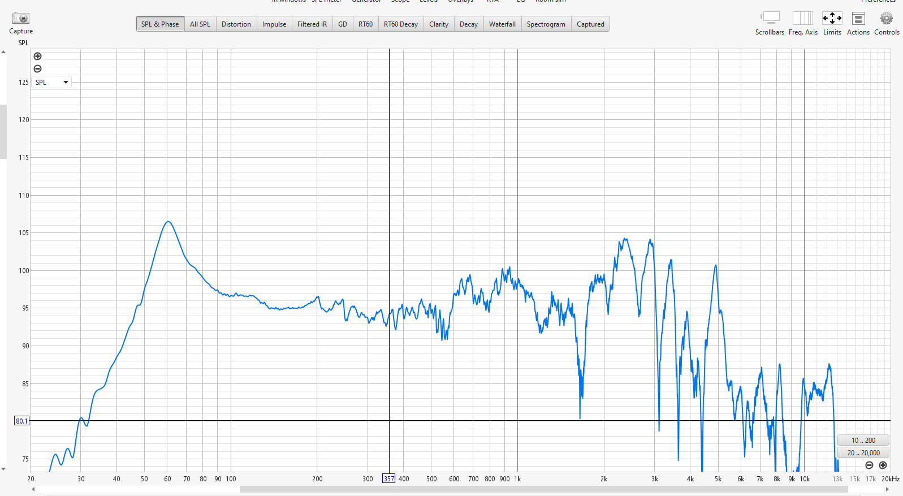Open the Distortion tab
This screenshot has height=496, width=903.
point(236,24)
